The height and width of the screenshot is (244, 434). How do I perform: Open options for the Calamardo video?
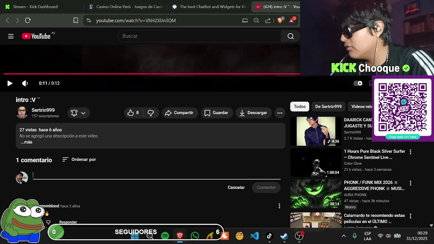410,216
